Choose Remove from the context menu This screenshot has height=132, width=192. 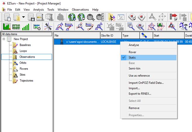point(149,108)
